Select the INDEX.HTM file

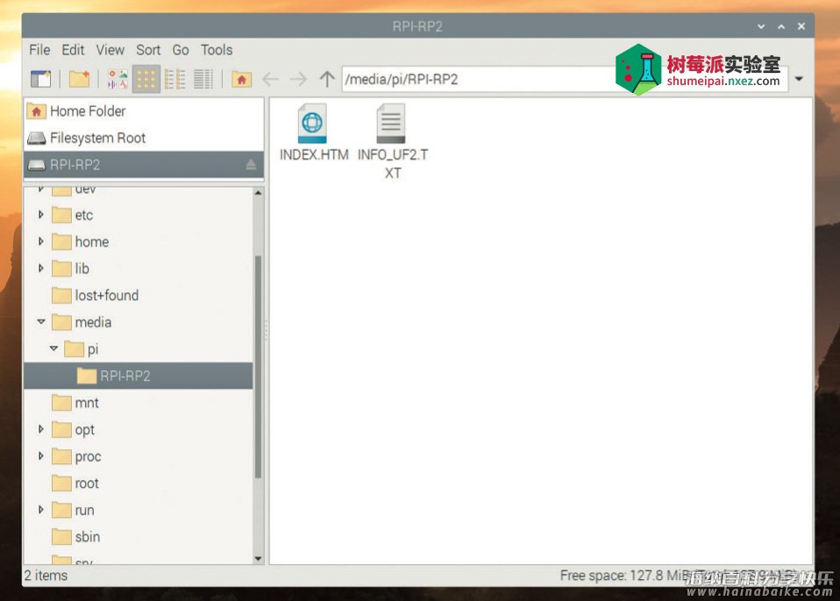pos(313,133)
